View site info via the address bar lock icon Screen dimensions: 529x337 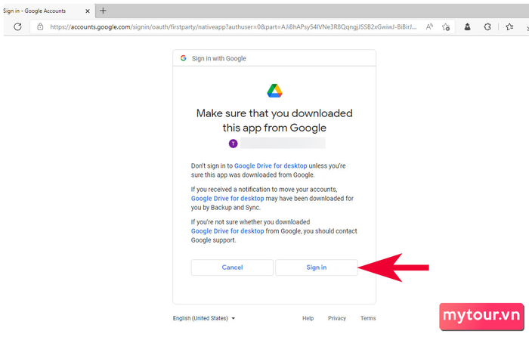(40, 26)
